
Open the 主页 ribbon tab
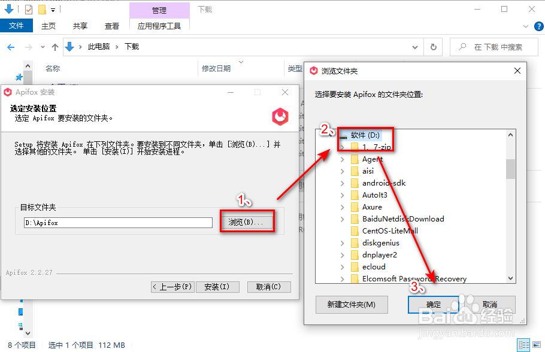coord(49,26)
